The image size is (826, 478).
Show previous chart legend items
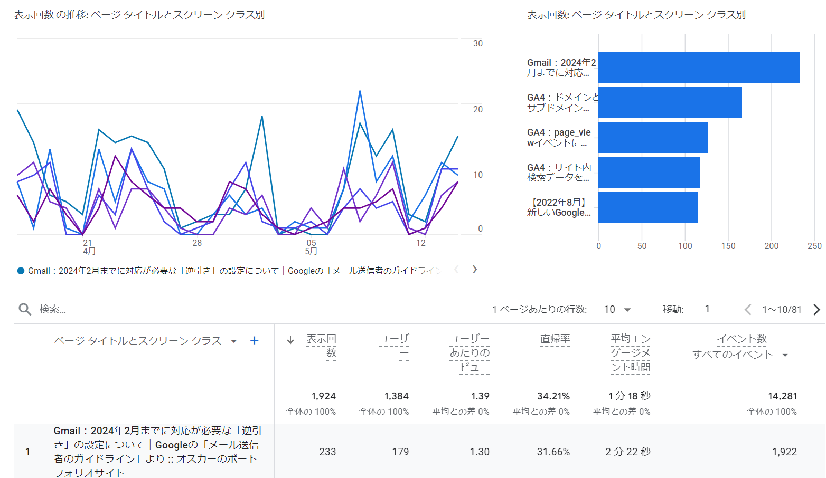[x=456, y=270]
